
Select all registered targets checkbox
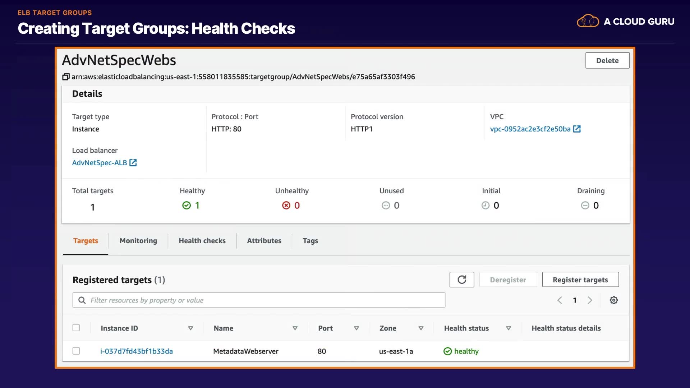coord(76,328)
